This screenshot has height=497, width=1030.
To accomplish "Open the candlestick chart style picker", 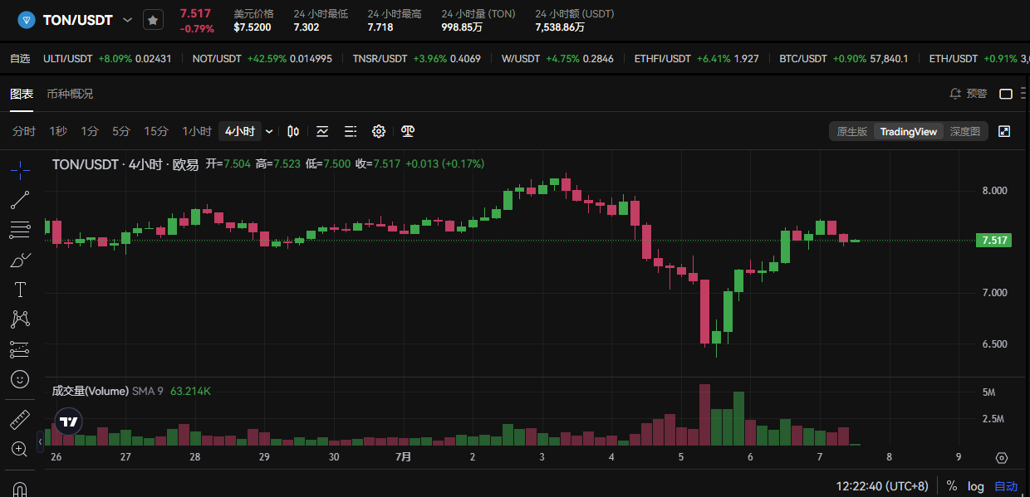I will tap(293, 131).
